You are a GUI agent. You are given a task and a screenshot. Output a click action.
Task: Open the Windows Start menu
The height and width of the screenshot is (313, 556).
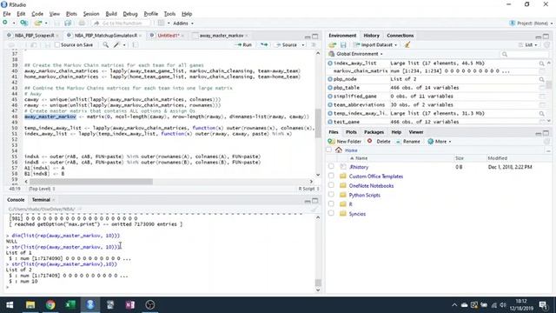pyautogui.click(x=10, y=305)
